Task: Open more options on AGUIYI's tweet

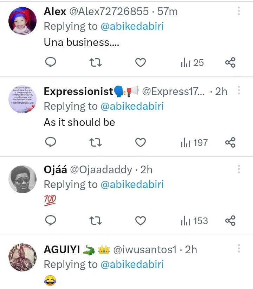Action: coord(239,249)
